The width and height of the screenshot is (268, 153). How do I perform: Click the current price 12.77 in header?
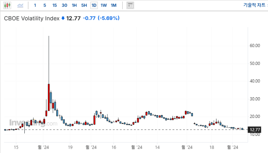(x=73, y=18)
